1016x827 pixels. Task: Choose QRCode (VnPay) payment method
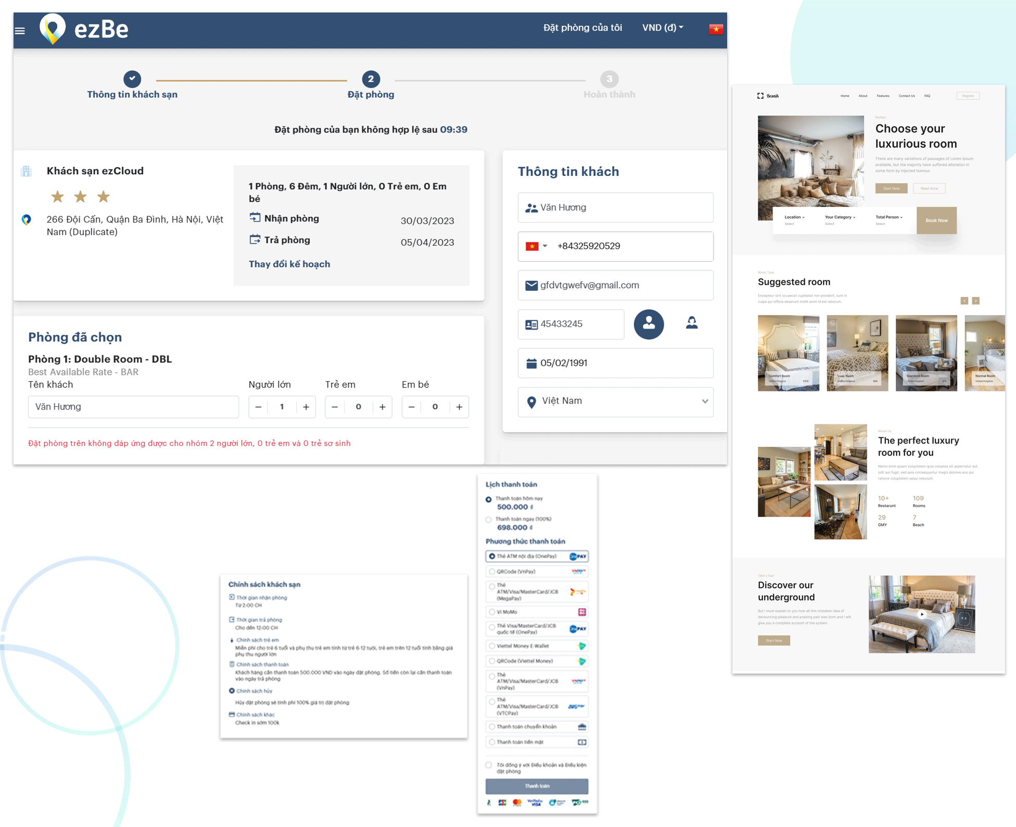coord(537,572)
